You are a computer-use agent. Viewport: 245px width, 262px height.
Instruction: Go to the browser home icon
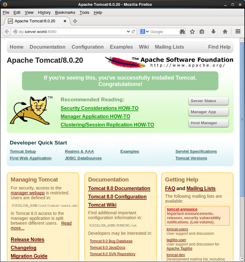(x=225, y=32)
